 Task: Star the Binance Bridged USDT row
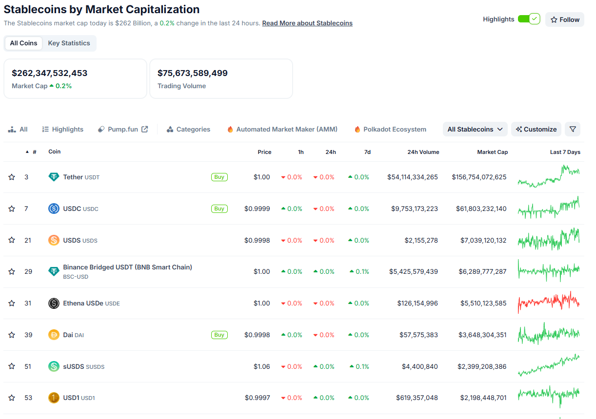[x=12, y=271]
